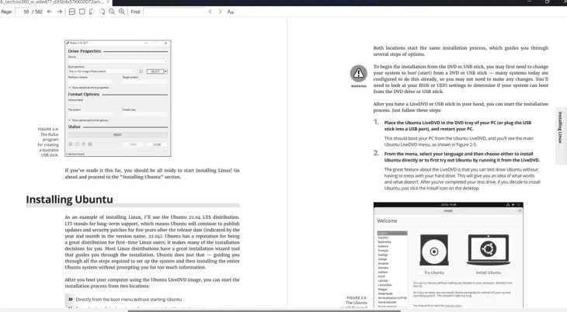The height and width of the screenshot is (312, 567).
Task: Click step 2 'From the menu, select' text
Action: click(x=462, y=157)
